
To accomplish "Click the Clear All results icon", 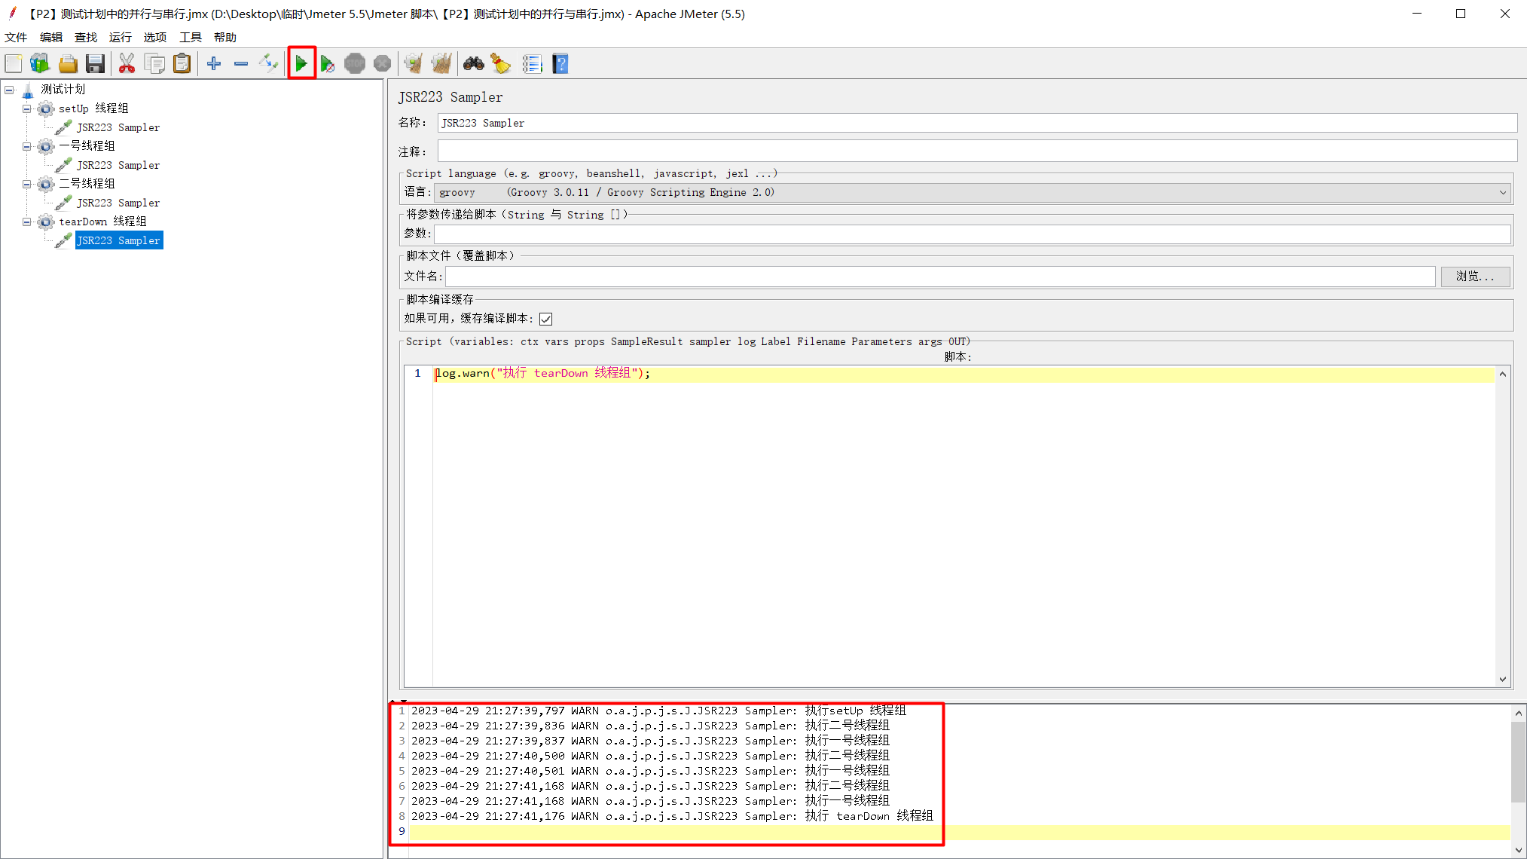I will 441,64.
